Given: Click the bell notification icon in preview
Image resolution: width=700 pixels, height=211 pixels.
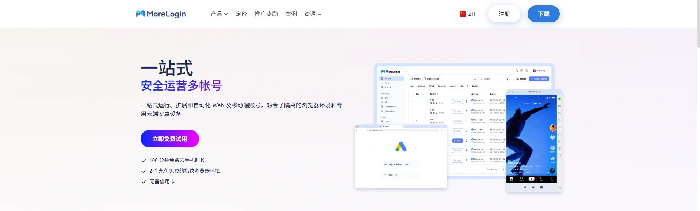Looking at the screenshot, I should click(x=527, y=70).
